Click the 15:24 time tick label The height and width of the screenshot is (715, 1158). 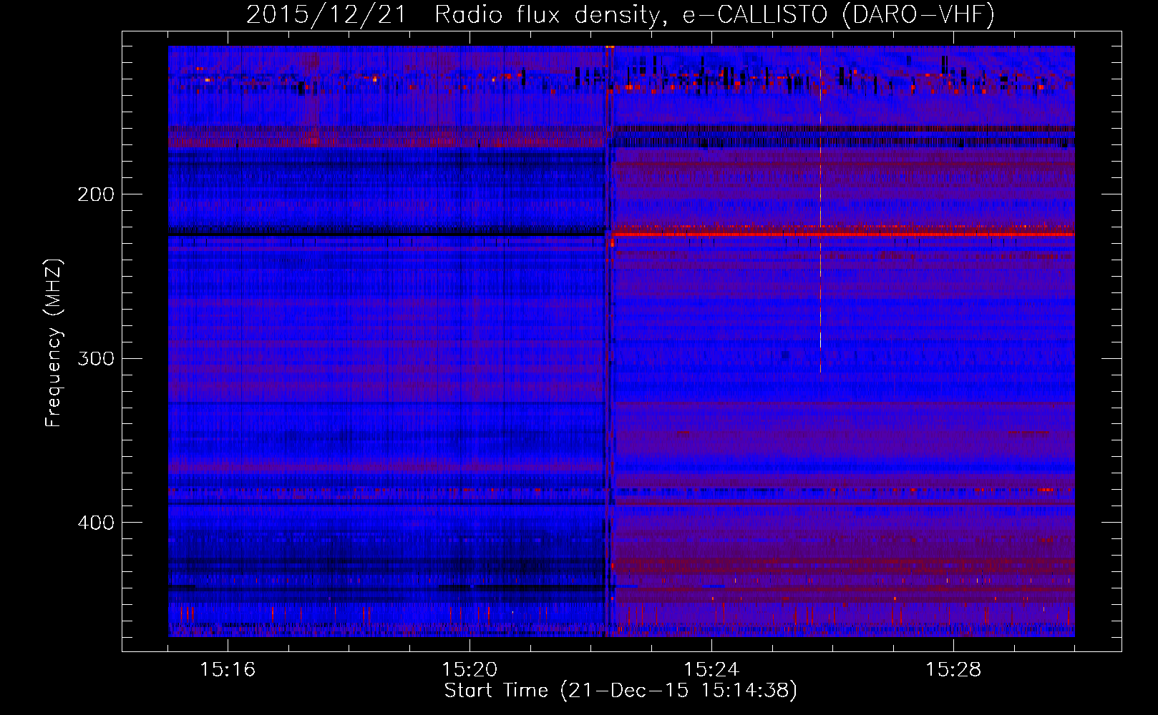tap(711, 669)
